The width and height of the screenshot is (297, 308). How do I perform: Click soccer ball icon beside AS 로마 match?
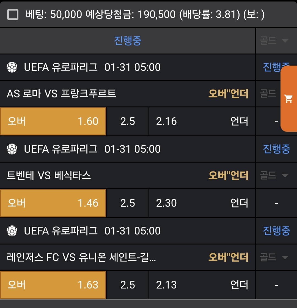12,67
